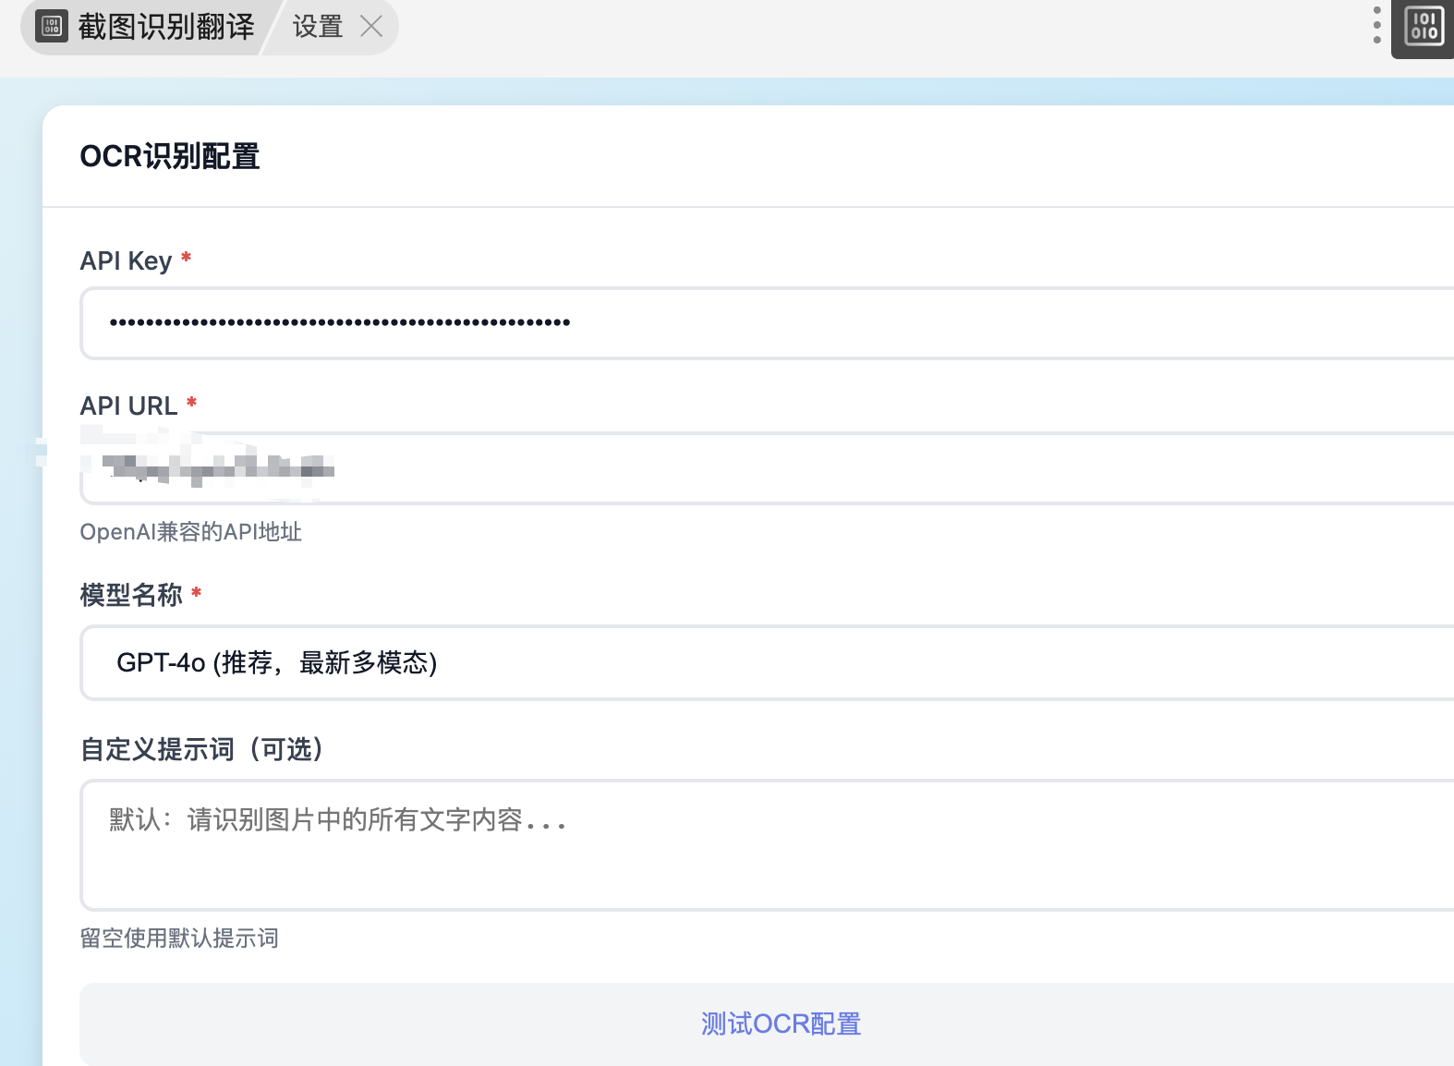This screenshot has height=1066, width=1454.
Task: Open the 模型名称 dropdown showing GPT-4o
Action: coord(767,662)
